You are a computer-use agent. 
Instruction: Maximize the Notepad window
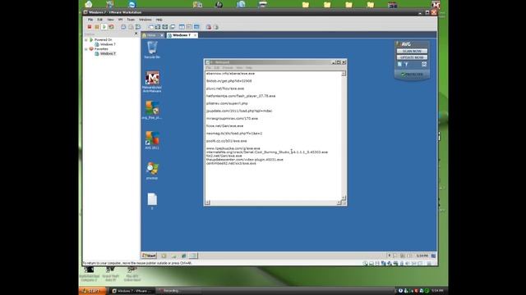click(x=339, y=62)
